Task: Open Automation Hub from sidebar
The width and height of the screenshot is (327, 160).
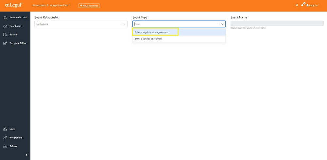Action: point(18,18)
